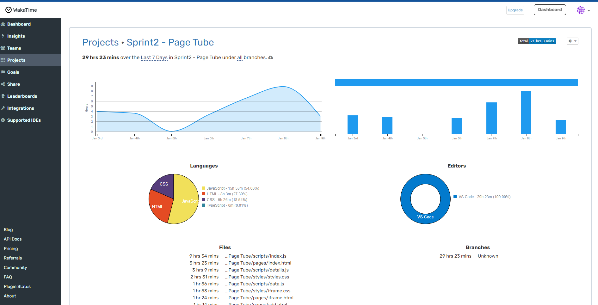Open Teams via the people icon
The image size is (598, 305).
point(3,48)
